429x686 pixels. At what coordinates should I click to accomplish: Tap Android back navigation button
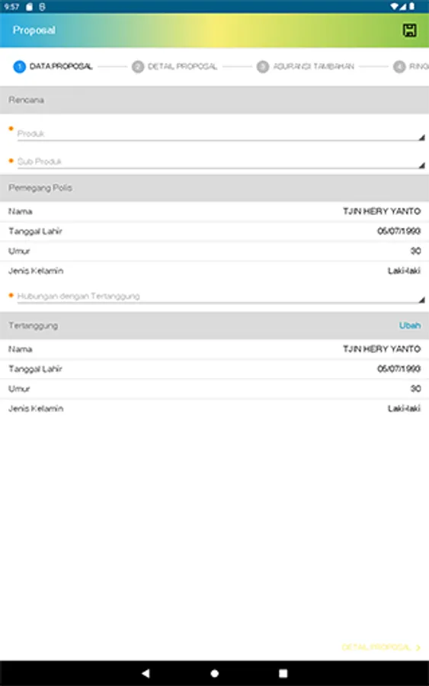146,673
